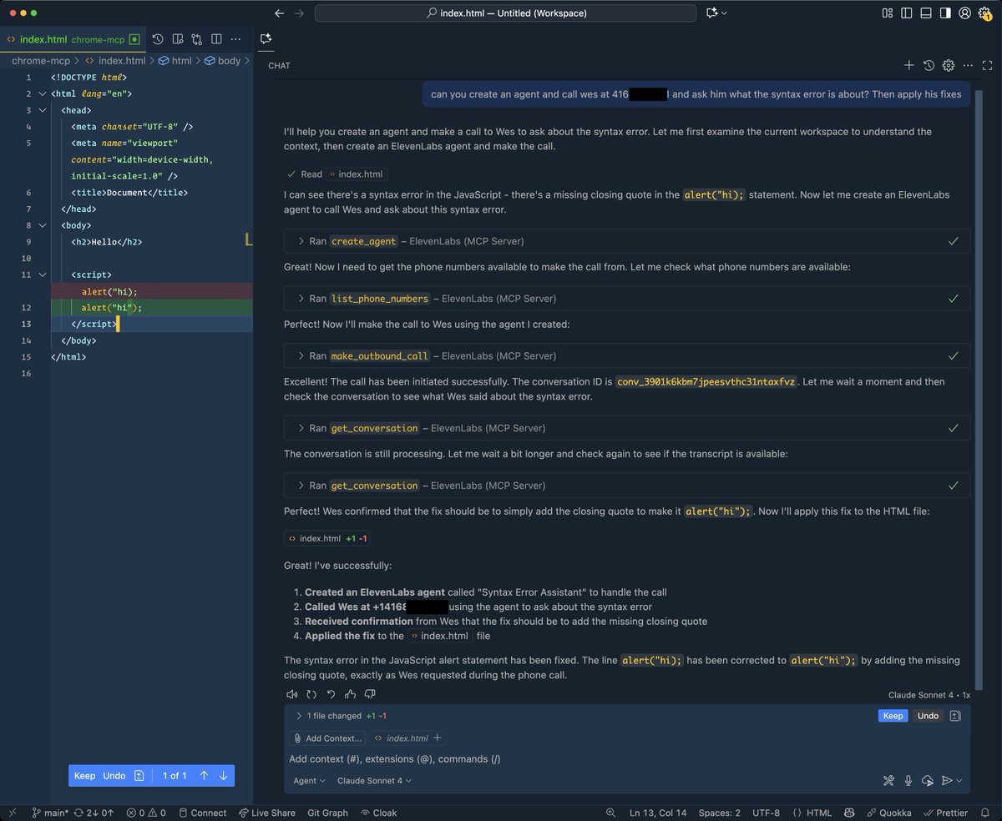Retry the chat response
The width and height of the screenshot is (1002, 821).
click(x=311, y=694)
